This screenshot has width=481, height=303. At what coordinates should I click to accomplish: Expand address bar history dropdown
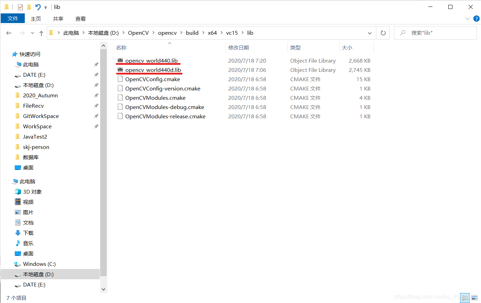(369, 33)
